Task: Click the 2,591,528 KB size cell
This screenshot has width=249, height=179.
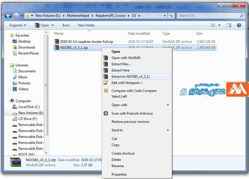Action: (x=206, y=42)
